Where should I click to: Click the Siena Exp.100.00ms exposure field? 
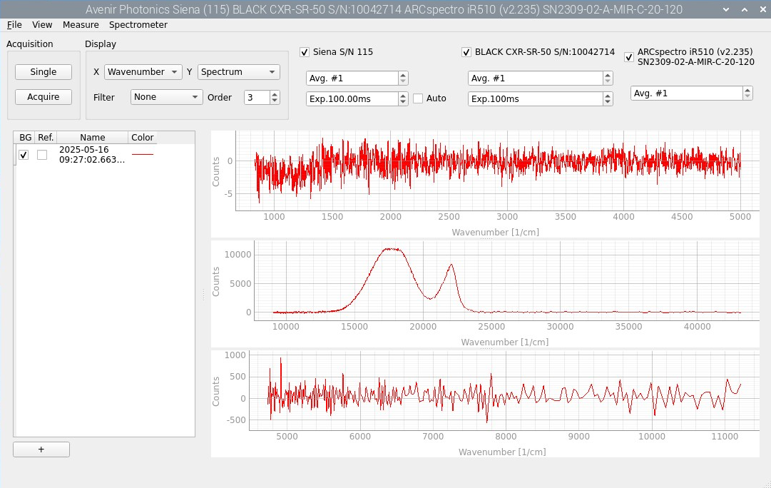click(x=352, y=99)
